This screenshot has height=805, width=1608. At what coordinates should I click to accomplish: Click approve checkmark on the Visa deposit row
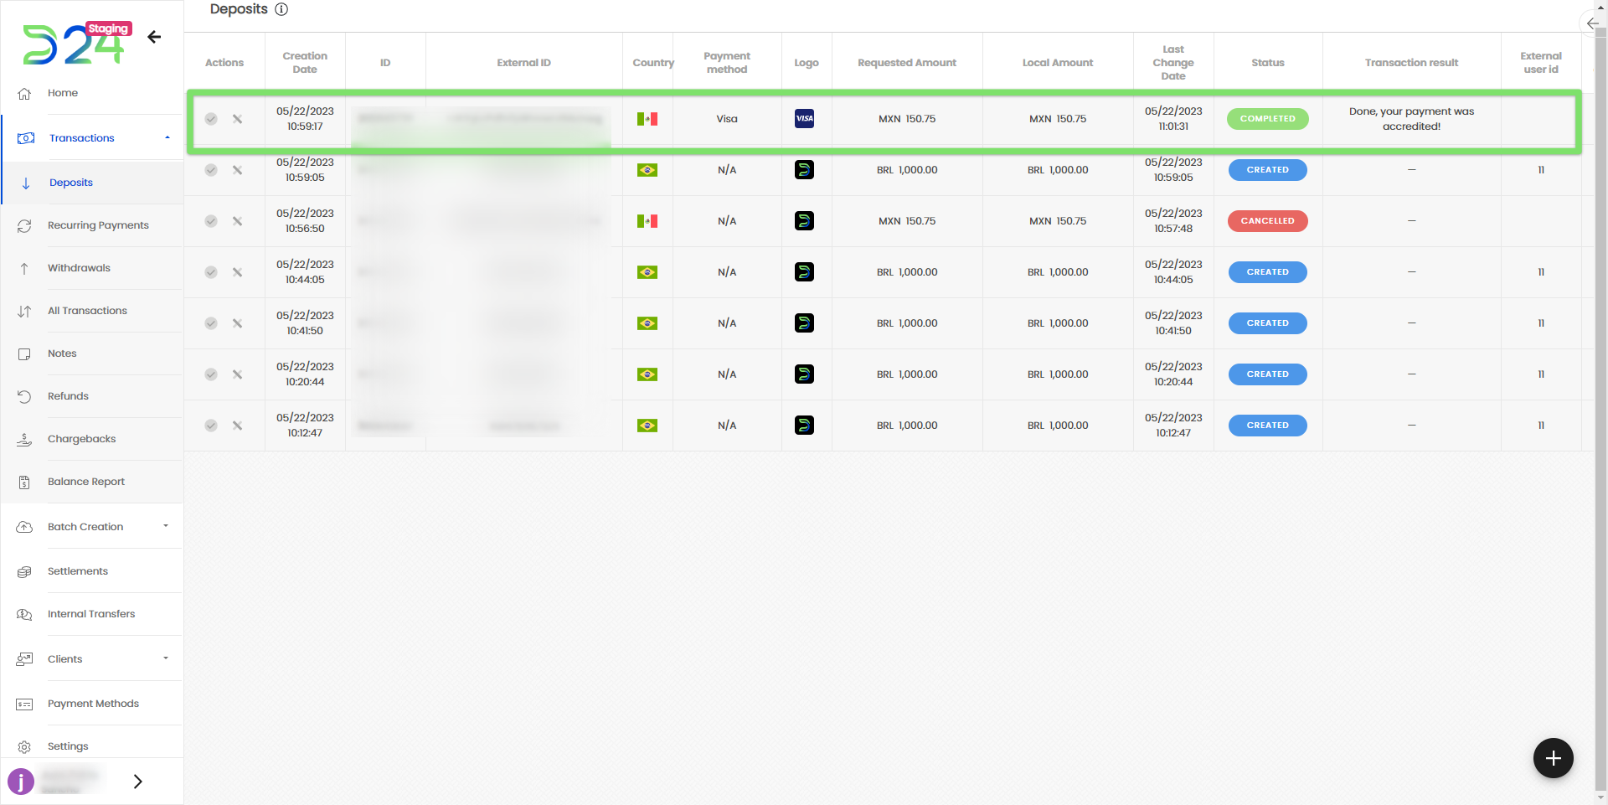point(211,119)
